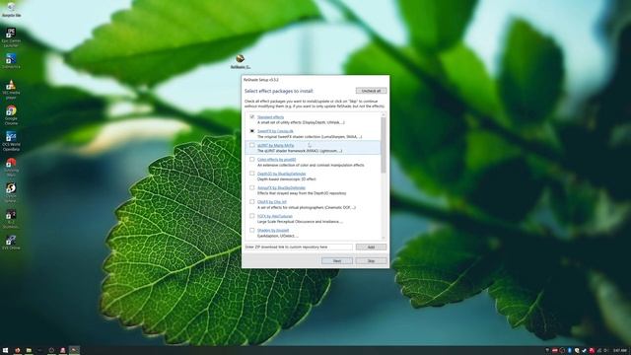This screenshot has height=355, width=631.
Task: Check the Shaders by brussell package
Action: (x=252, y=230)
